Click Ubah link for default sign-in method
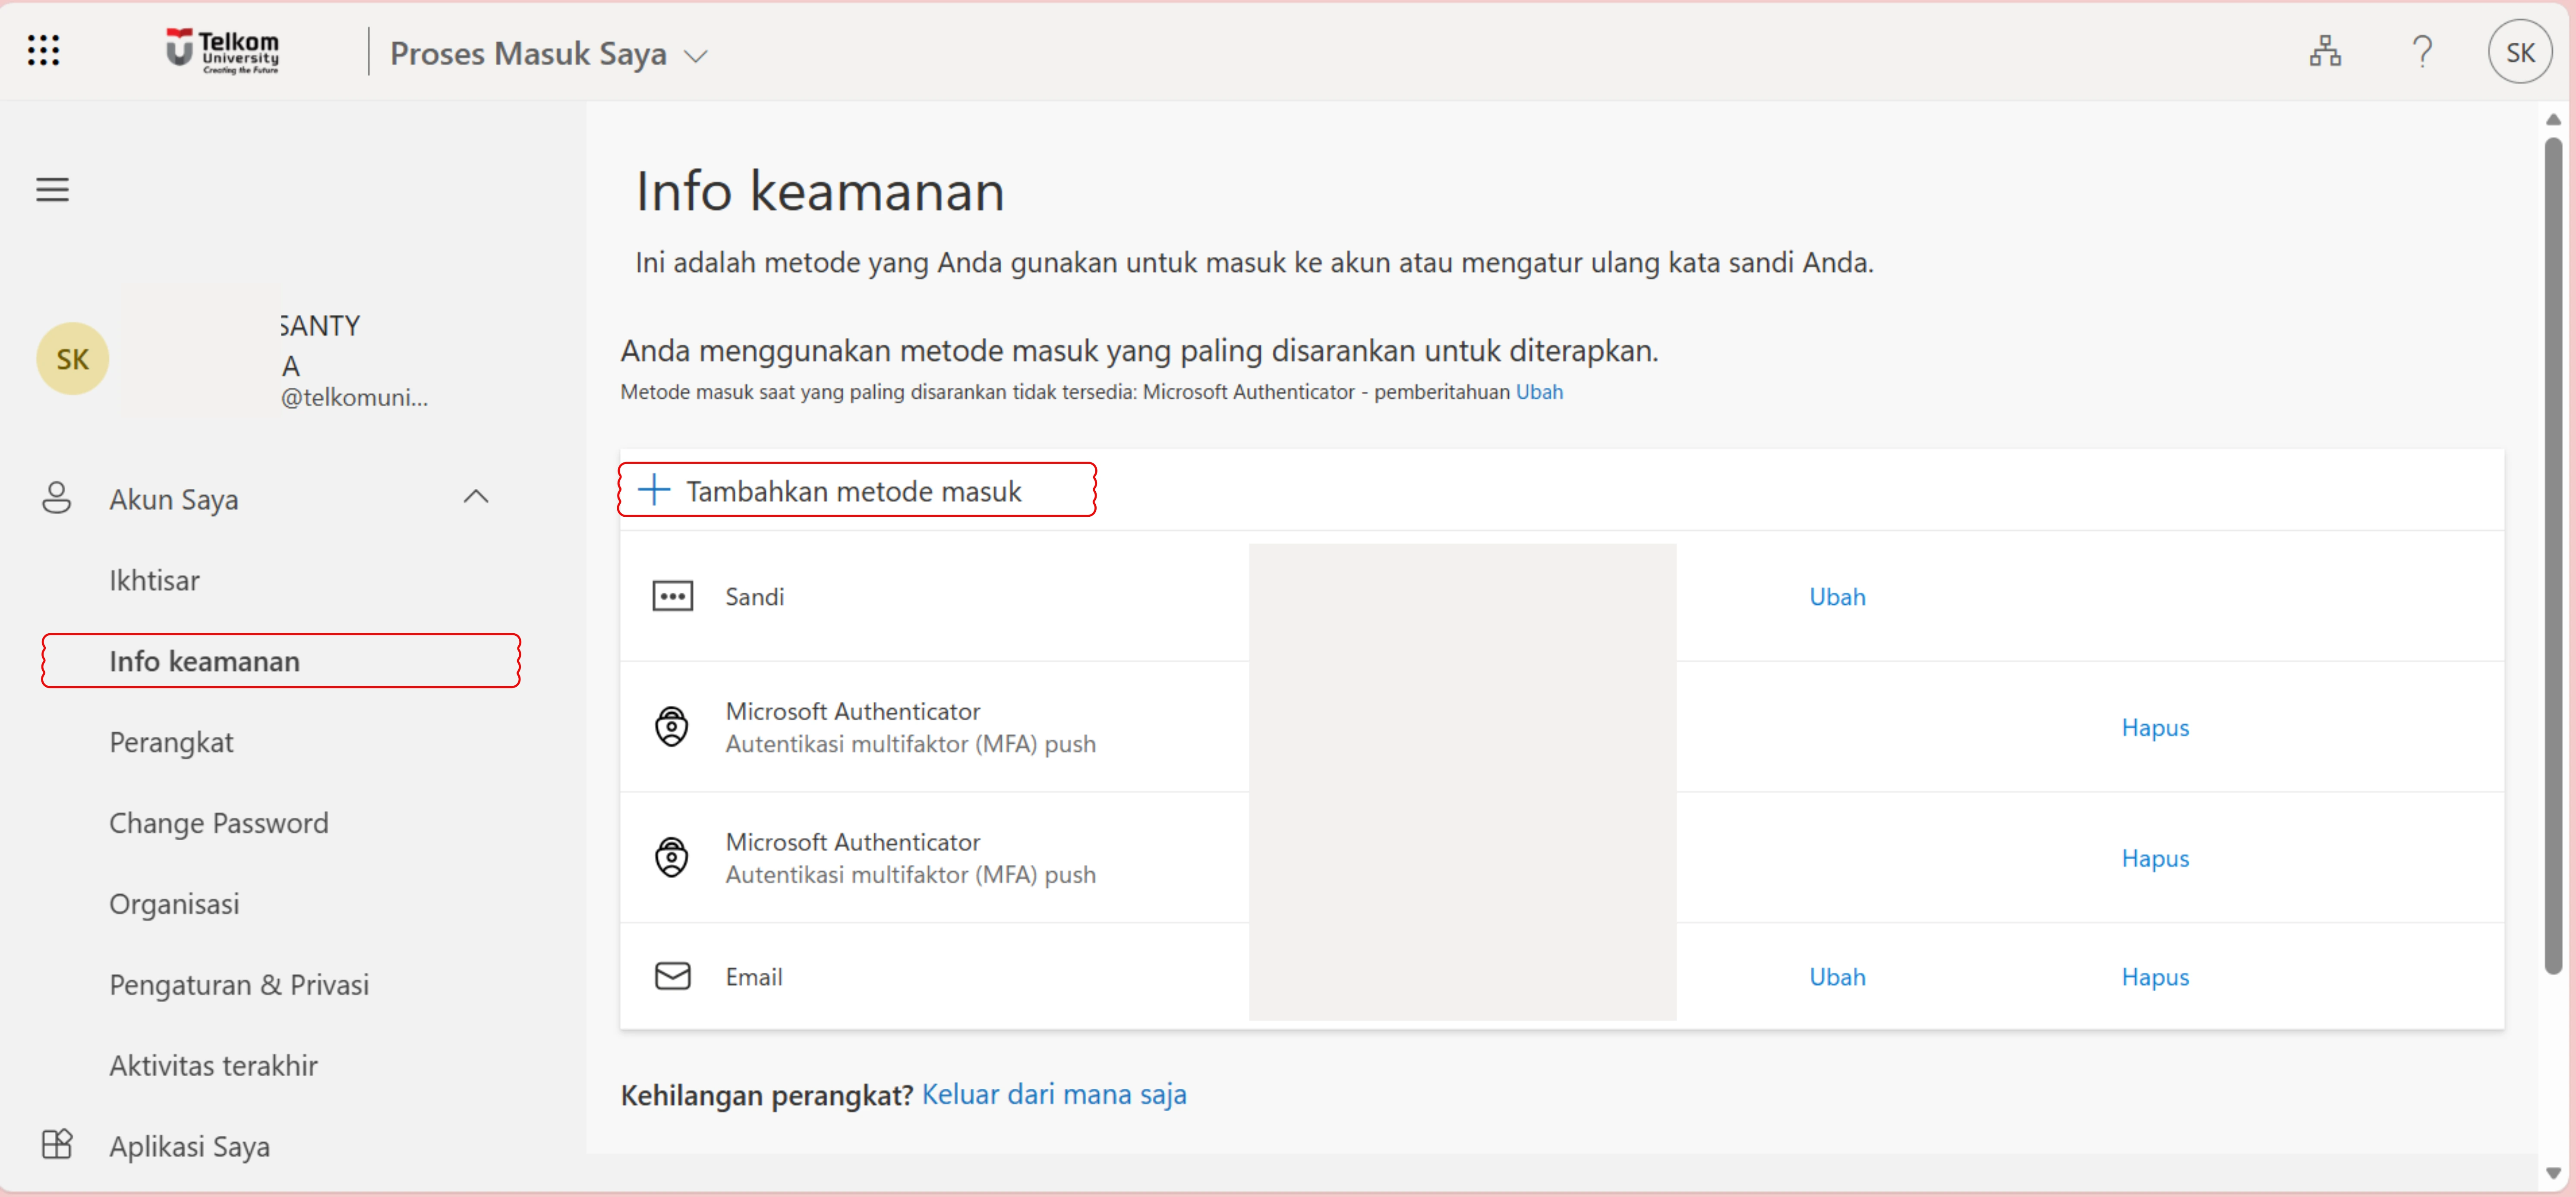 pos(1539,392)
